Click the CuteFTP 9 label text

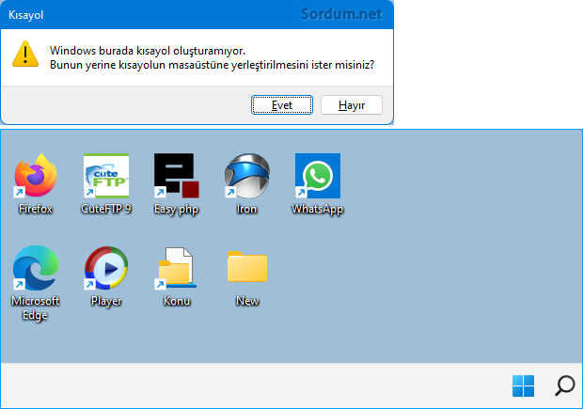pyautogui.click(x=106, y=209)
